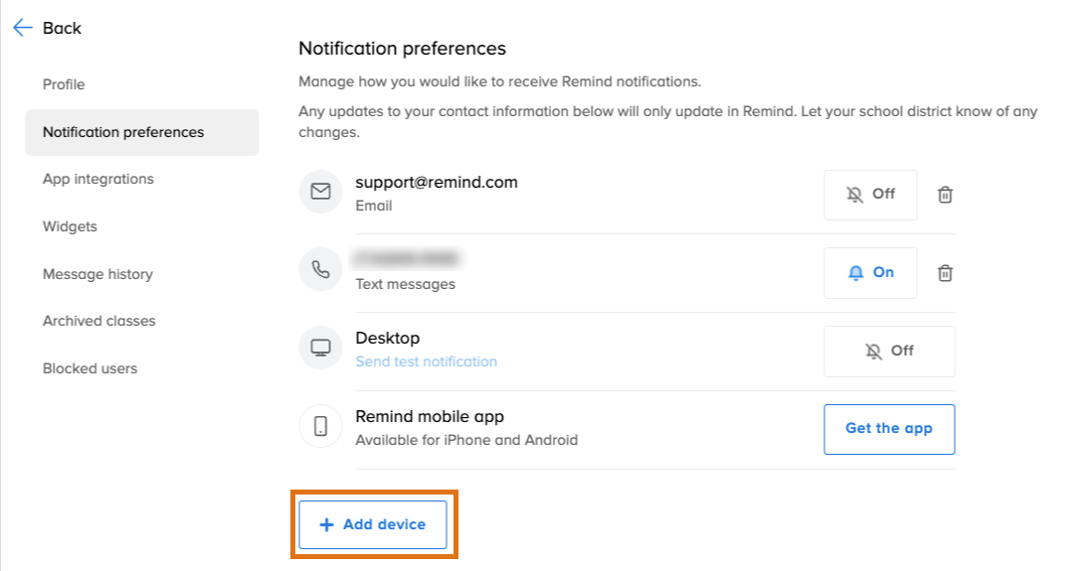Image resolution: width=1084 pixels, height=571 pixels.
Task: Click the Remind mobile app phone icon
Action: tap(320, 426)
